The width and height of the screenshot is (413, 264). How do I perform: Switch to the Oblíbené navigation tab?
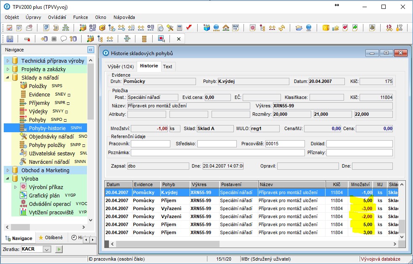(x=51, y=237)
